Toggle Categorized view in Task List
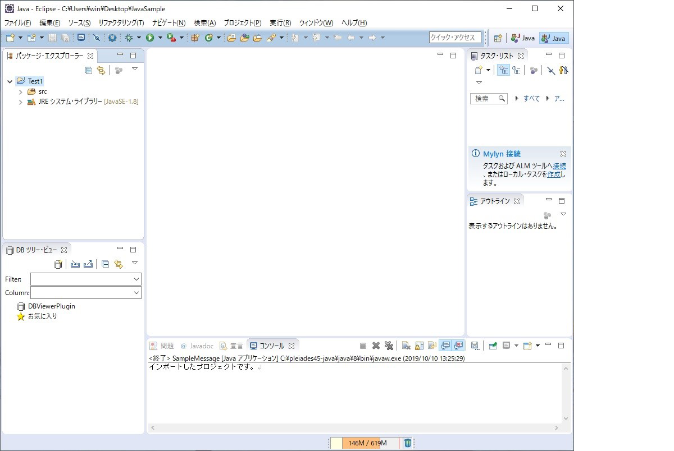 pyautogui.click(x=504, y=70)
